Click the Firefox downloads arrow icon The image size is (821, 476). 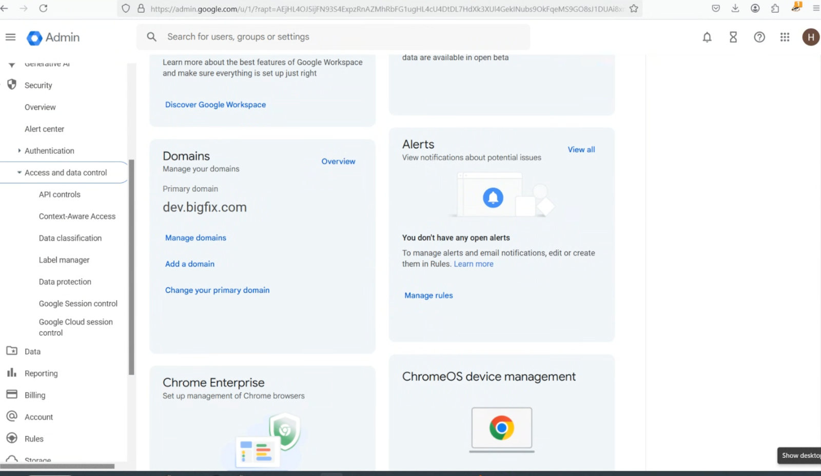(735, 8)
